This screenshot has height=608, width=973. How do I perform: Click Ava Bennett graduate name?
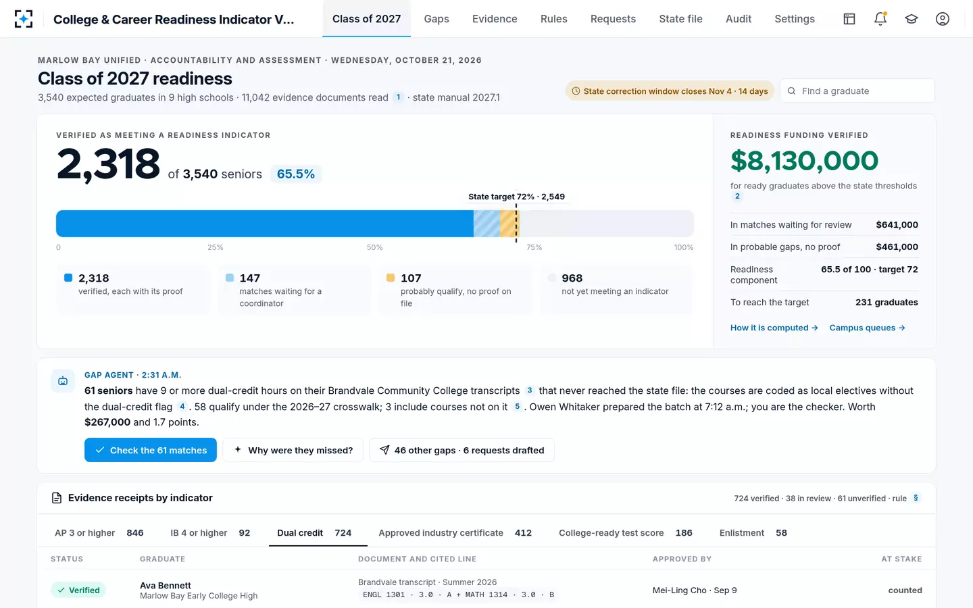[166, 586]
